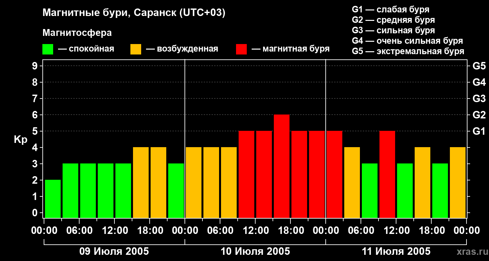Select the orange 15:00–18:00 bar on 09 Июля
489x261 pixels.
pyautogui.click(x=141, y=183)
